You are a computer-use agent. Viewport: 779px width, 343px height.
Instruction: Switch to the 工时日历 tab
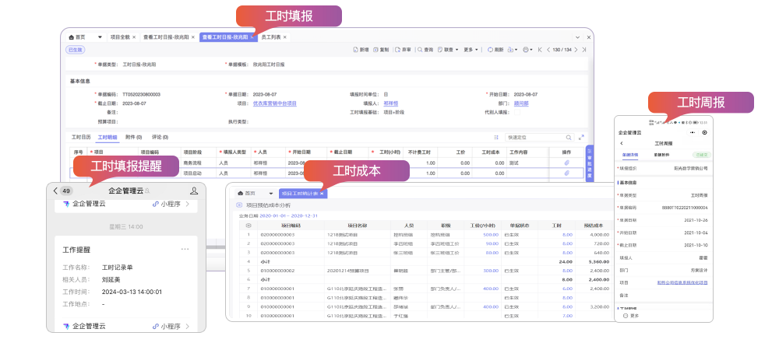[x=81, y=137]
